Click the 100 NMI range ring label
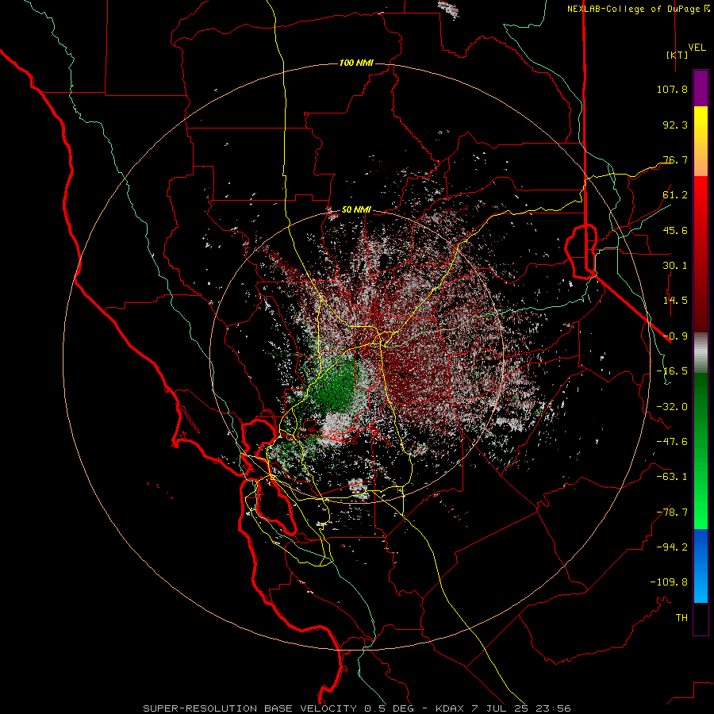The image size is (714, 714). click(x=356, y=63)
